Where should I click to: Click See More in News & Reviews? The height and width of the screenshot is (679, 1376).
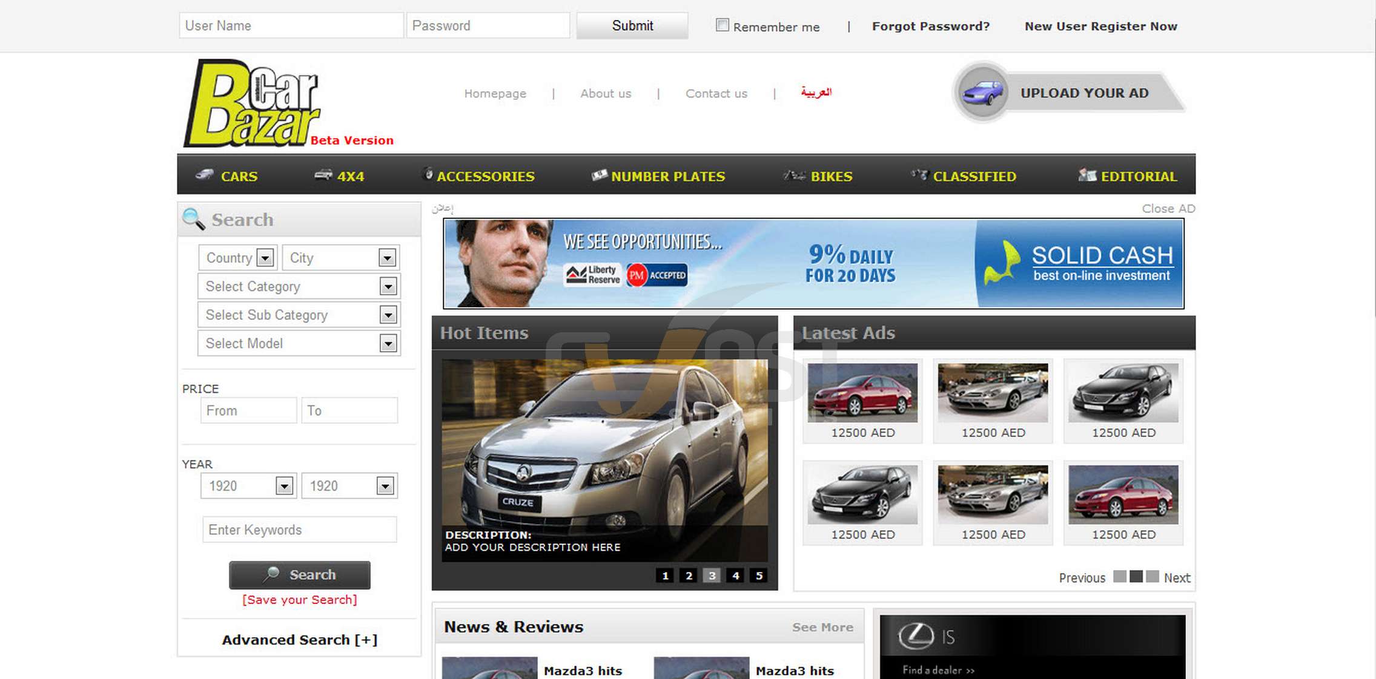click(822, 627)
